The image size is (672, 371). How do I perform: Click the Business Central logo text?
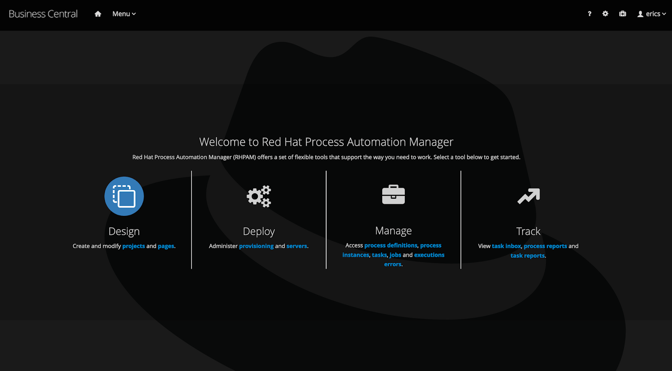[x=43, y=14]
